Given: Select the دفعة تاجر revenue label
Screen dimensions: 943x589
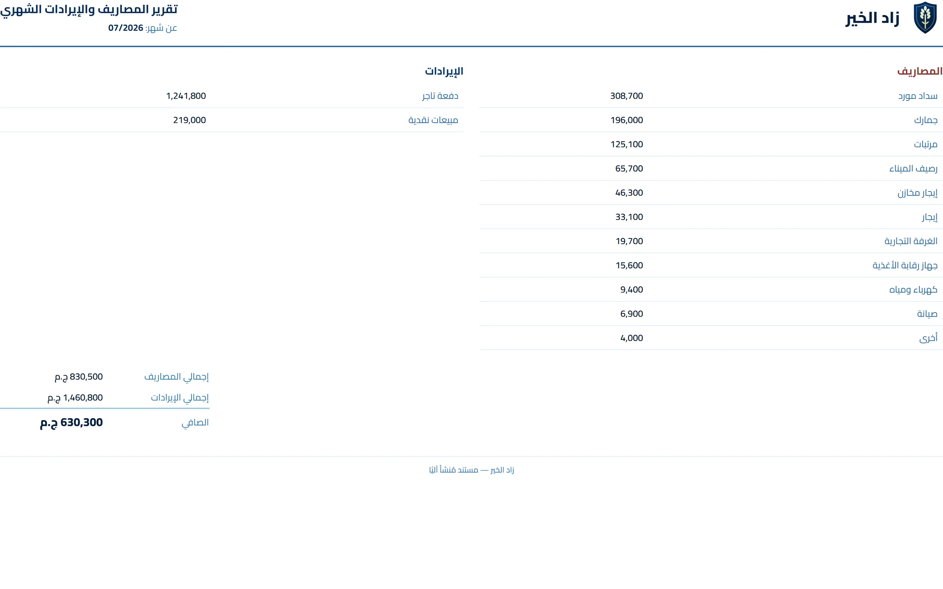Looking at the screenshot, I should click(440, 96).
